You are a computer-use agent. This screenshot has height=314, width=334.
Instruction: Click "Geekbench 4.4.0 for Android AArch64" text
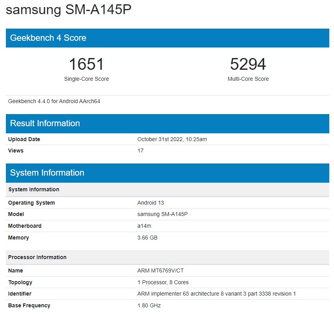[x=54, y=101]
